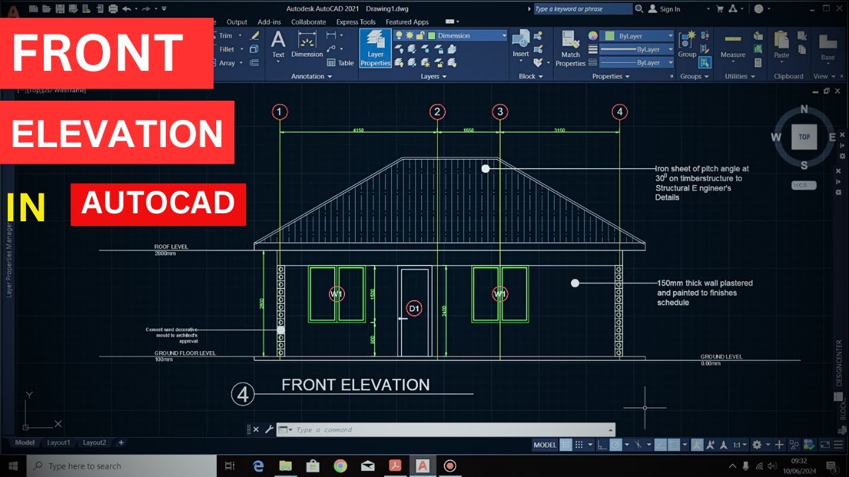Image resolution: width=849 pixels, height=477 pixels.
Task: Click the Undo arrow in quick access toolbar
Action: 127,9
